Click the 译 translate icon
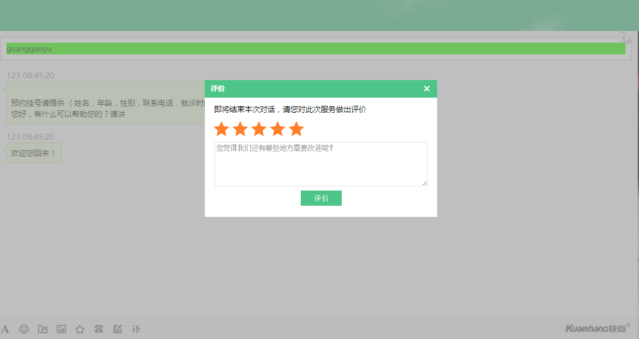The image size is (639, 339). 136,329
